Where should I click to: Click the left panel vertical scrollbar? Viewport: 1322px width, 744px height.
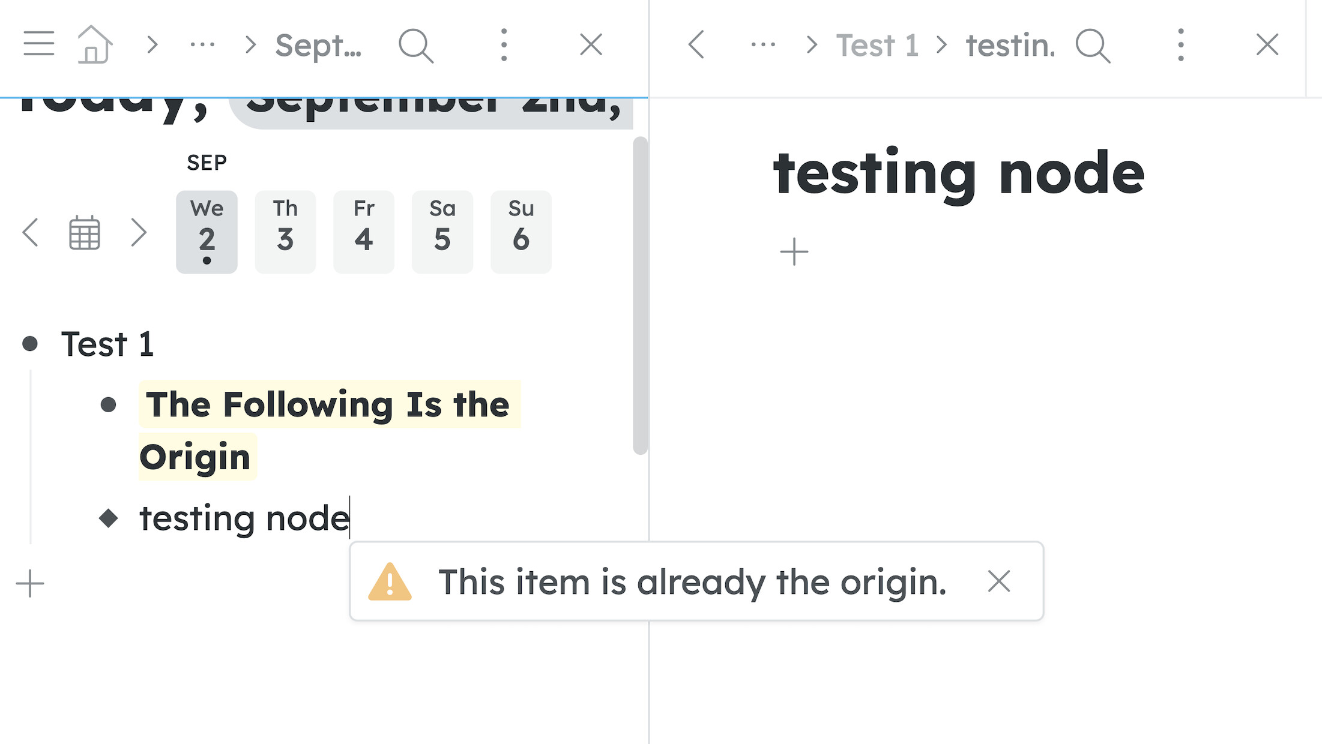point(641,295)
